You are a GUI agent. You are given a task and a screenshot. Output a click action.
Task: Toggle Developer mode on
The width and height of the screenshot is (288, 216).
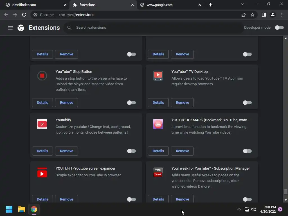pos(279,28)
